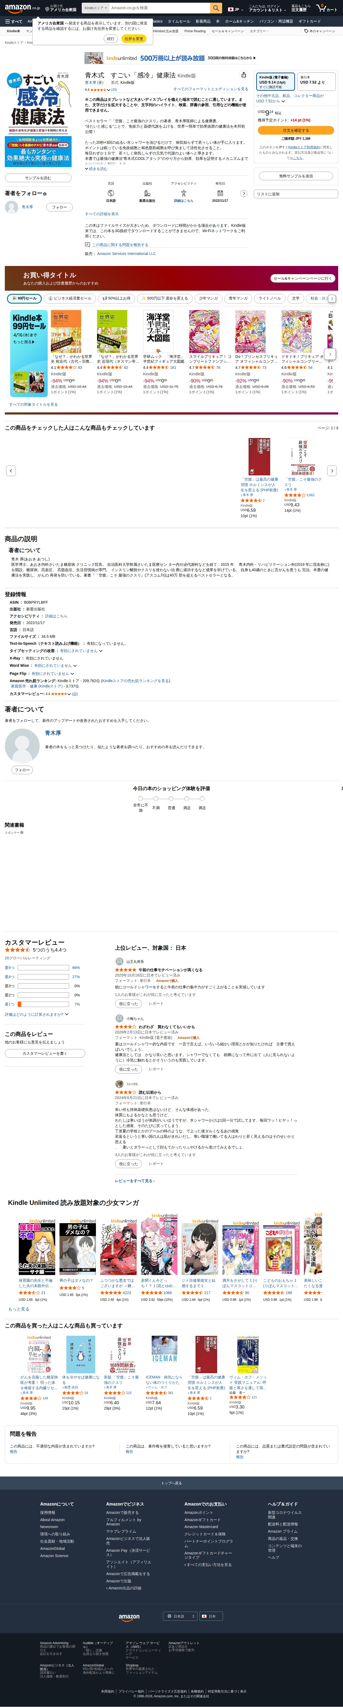Go to next page of viewed items

(x=332, y=470)
